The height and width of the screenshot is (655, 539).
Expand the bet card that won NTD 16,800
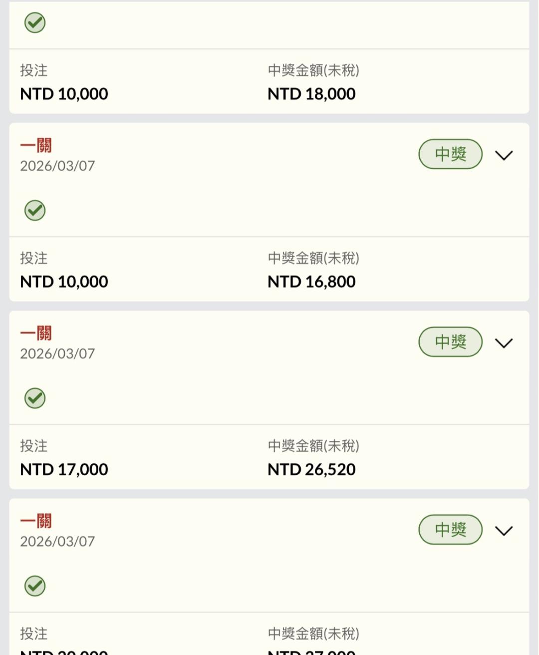(x=504, y=155)
